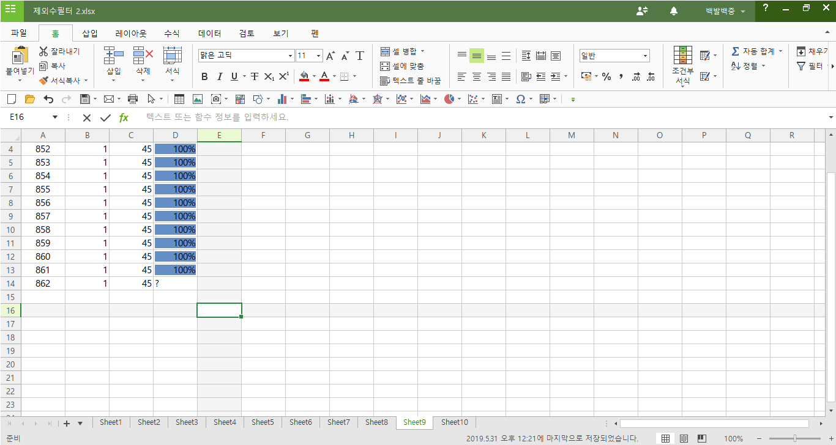
Task: Toggle strikethrough formatting
Action: coord(255,76)
